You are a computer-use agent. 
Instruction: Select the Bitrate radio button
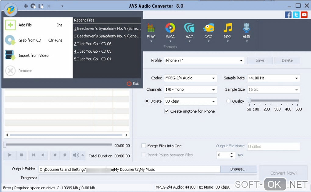(147, 101)
